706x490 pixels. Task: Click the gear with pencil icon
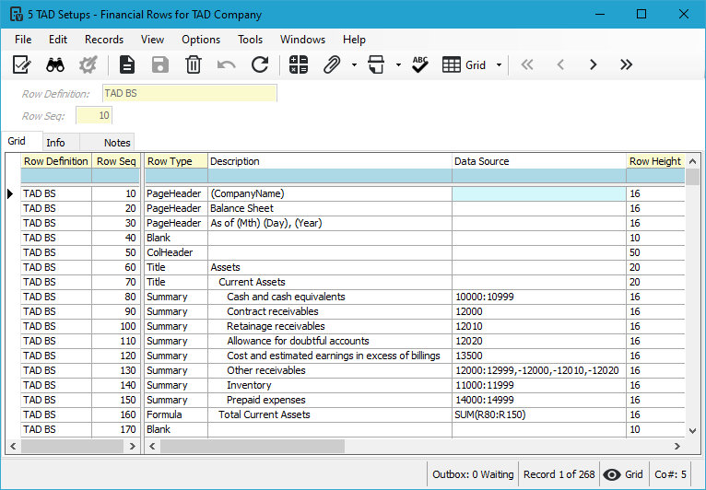click(x=88, y=64)
